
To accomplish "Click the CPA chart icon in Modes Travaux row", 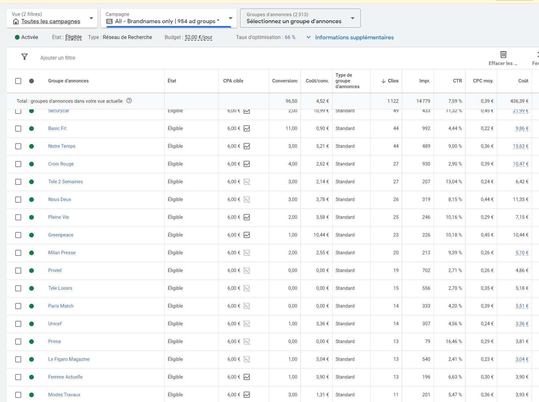I will (x=247, y=395).
